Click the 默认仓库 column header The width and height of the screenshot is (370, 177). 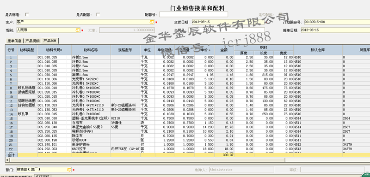(x=318, y=50)
